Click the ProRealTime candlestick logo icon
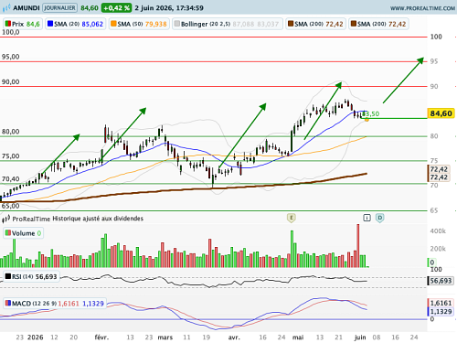The image size is (457, 343). tap(6, 219)
